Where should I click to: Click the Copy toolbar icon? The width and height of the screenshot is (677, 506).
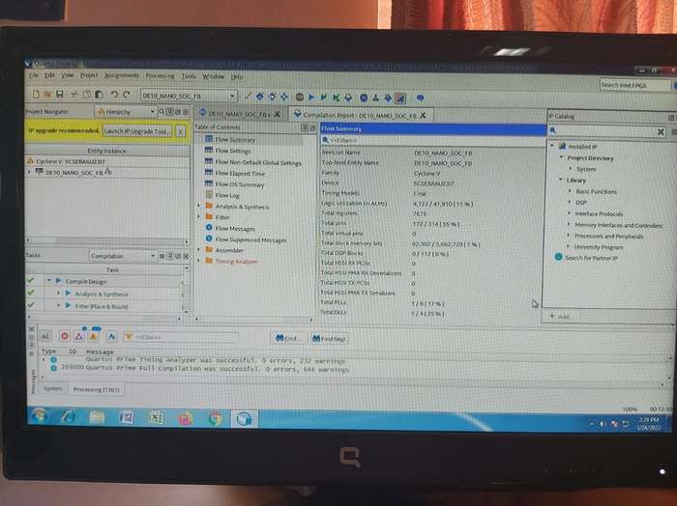pos(87,94)
